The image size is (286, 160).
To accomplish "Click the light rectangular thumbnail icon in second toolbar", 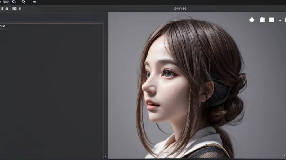I will pos(14,9).
